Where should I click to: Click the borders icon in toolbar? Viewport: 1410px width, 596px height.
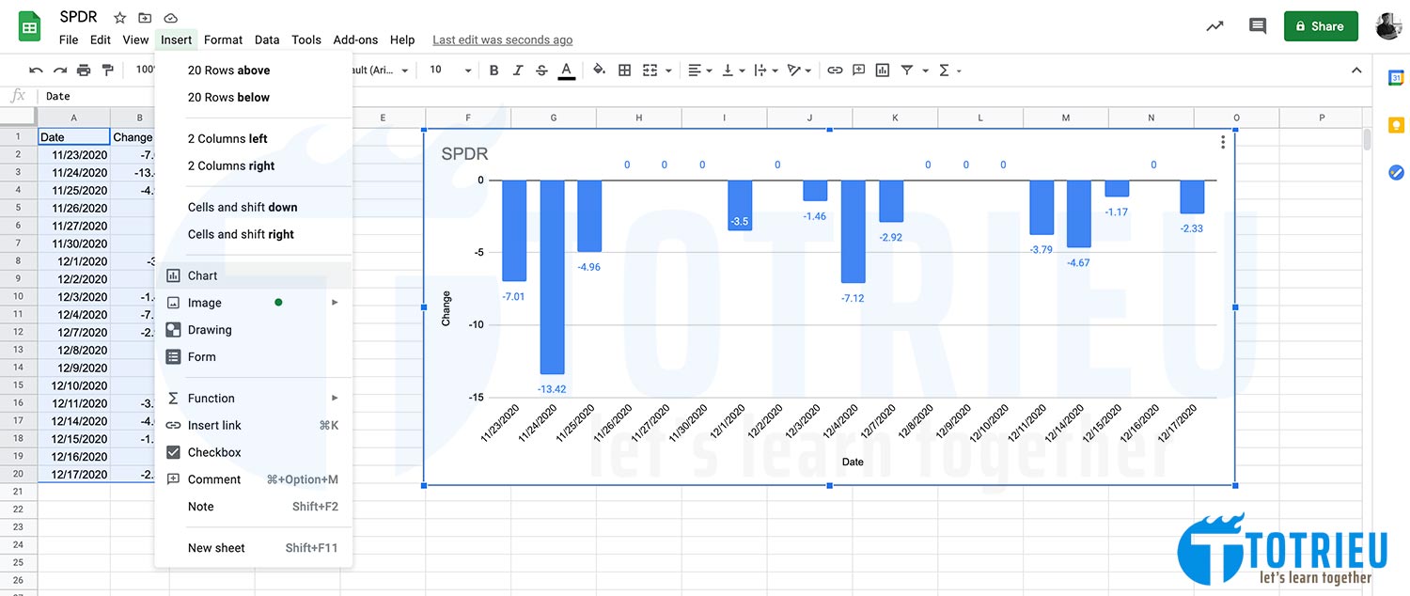point(624,71)
